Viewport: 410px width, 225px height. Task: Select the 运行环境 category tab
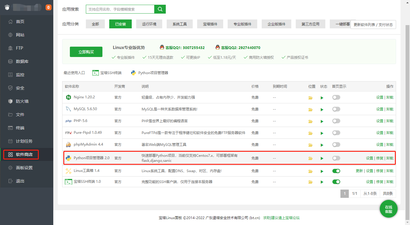point(149,24)
